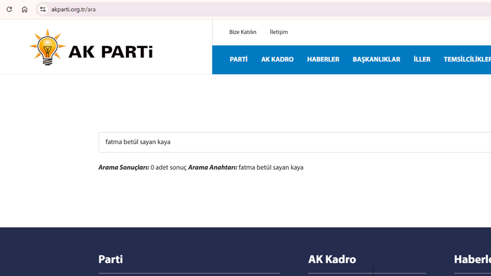The image size is (491, 276).
Task: Open site information icon in address bar
Action: click(43, 9)
